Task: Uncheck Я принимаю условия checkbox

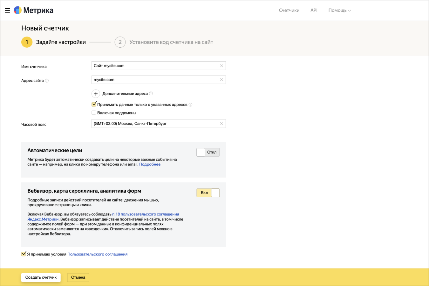Action: (x=24, y=254)
